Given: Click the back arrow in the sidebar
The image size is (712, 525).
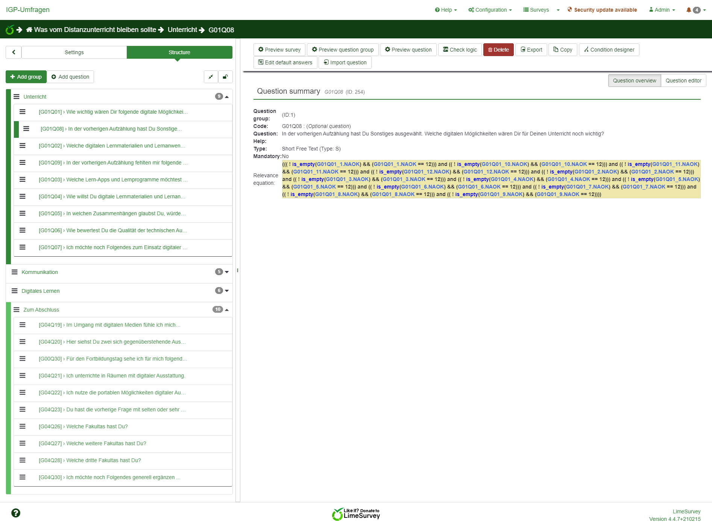Looking at the screenshot, I should click(x=14, y=52).
